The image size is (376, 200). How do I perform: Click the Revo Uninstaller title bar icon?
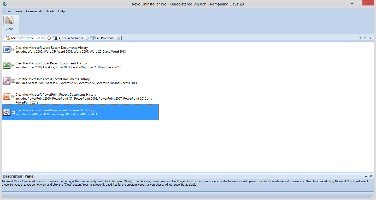(x=5, y=4)
